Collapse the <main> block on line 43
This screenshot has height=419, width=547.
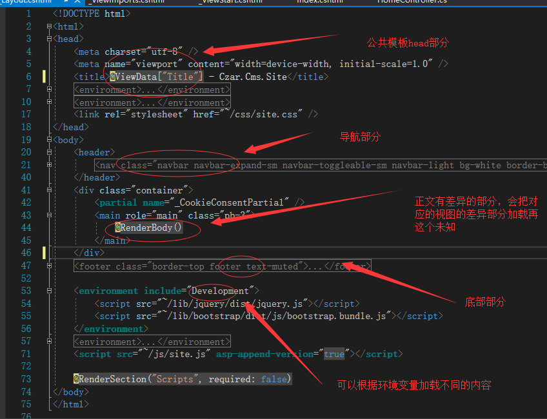pyautogui.click(x=49, y=215)
